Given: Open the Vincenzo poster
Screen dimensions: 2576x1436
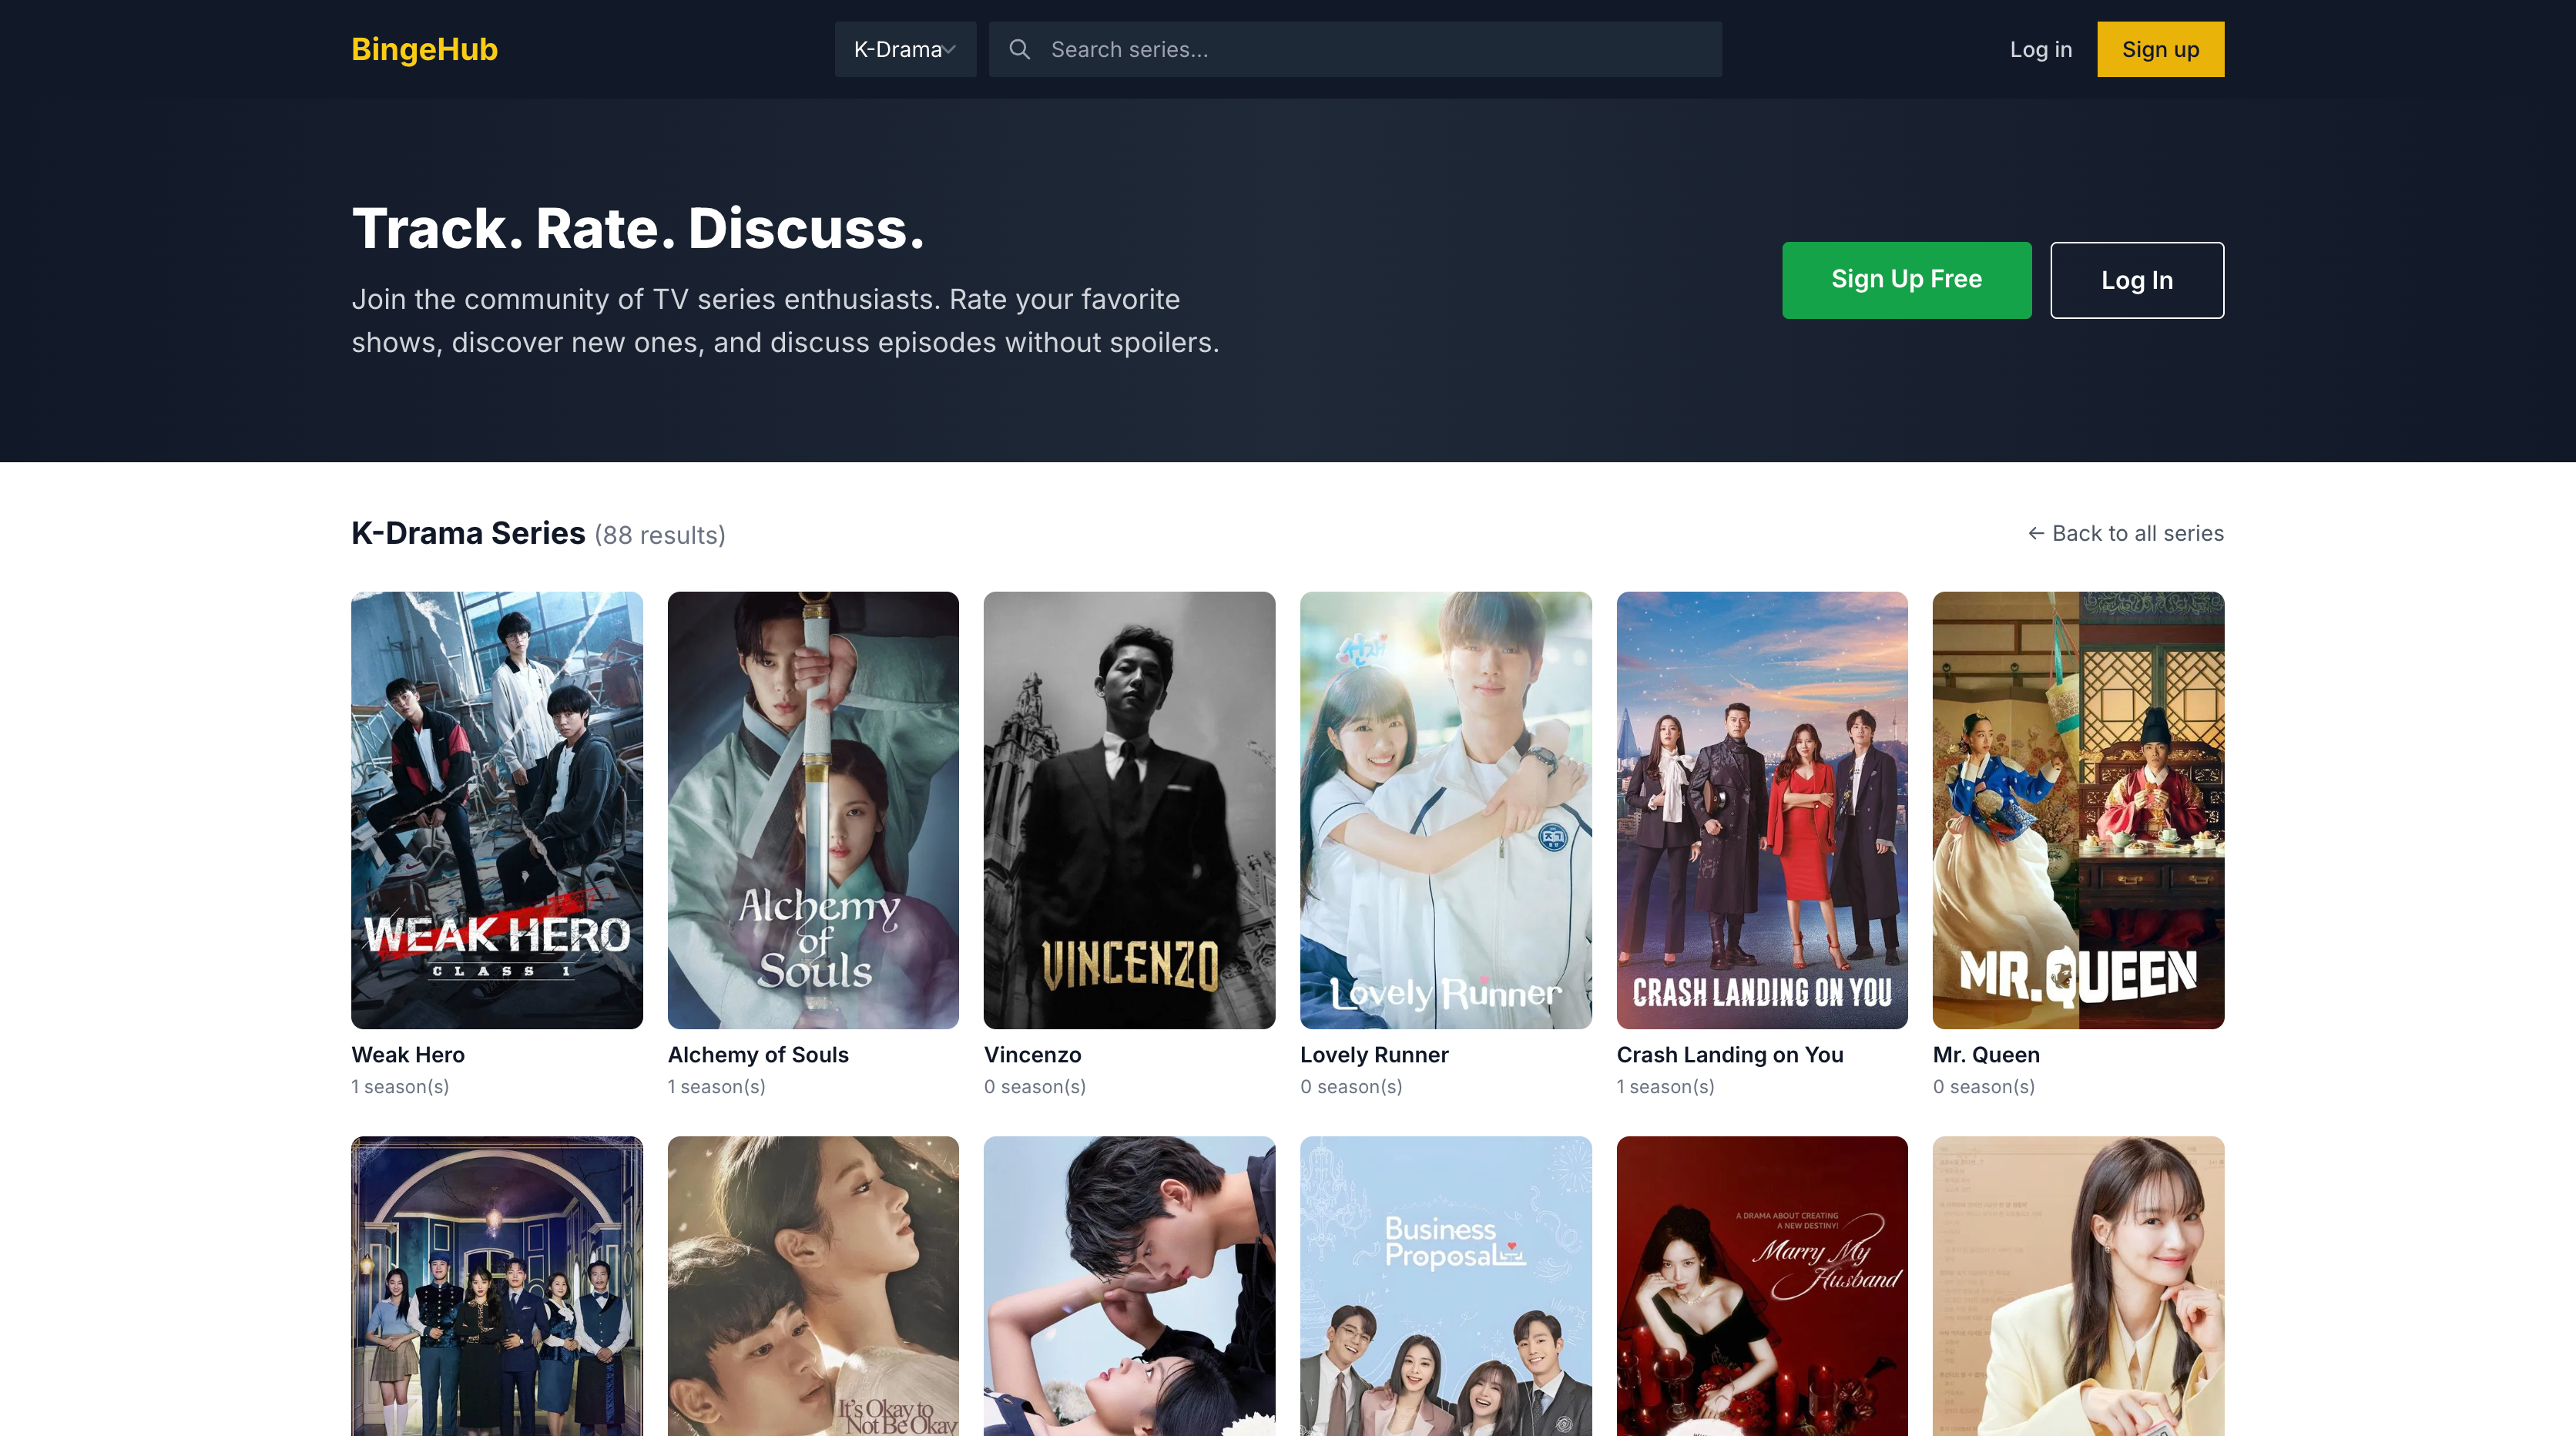Looking at the screenshot, I should (1129, 810).
